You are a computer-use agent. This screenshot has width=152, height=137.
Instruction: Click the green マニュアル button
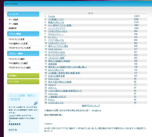pyautogui.click(x=23, y=82)
